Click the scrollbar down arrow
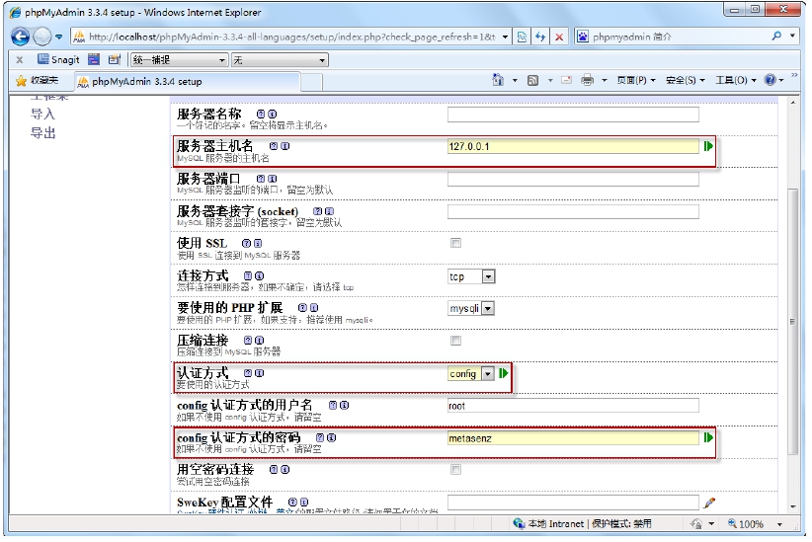 (x=793, y=506)
